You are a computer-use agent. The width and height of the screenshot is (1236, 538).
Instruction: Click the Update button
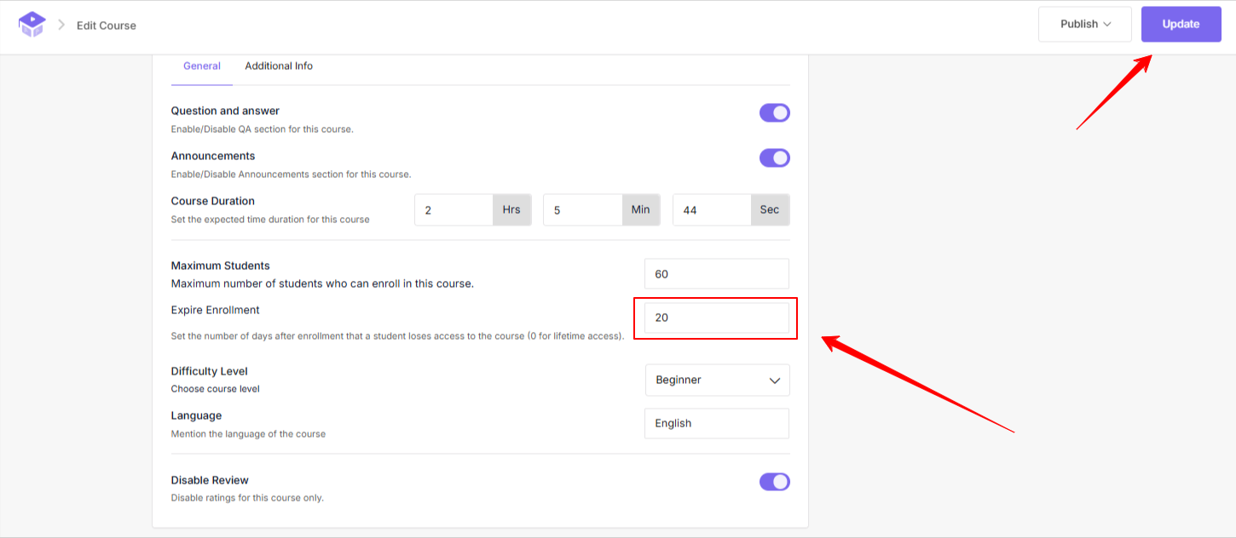tap(1181, 24)
